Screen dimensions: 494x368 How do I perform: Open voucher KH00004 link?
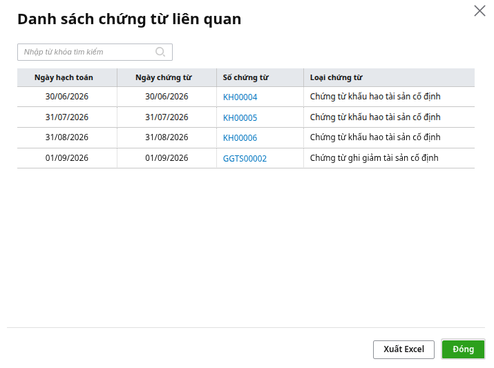coord(240,97)
